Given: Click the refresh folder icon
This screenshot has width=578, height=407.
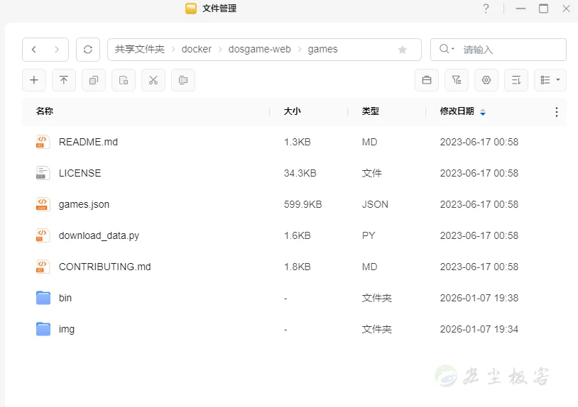Looking at the screenshot, I should pyautogui.click(x=87, y=50).
